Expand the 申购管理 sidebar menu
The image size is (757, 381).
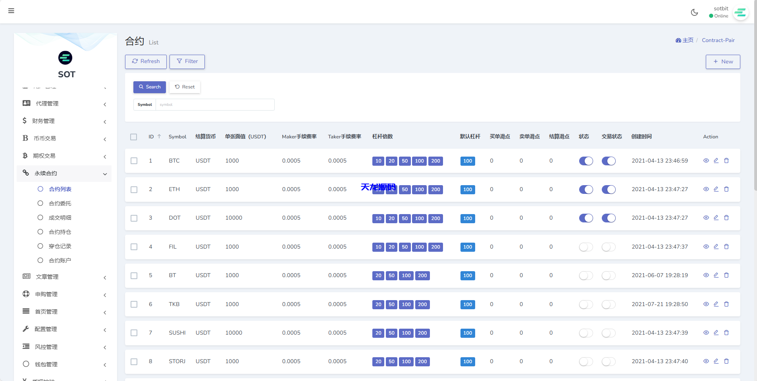tap(64, 294)
